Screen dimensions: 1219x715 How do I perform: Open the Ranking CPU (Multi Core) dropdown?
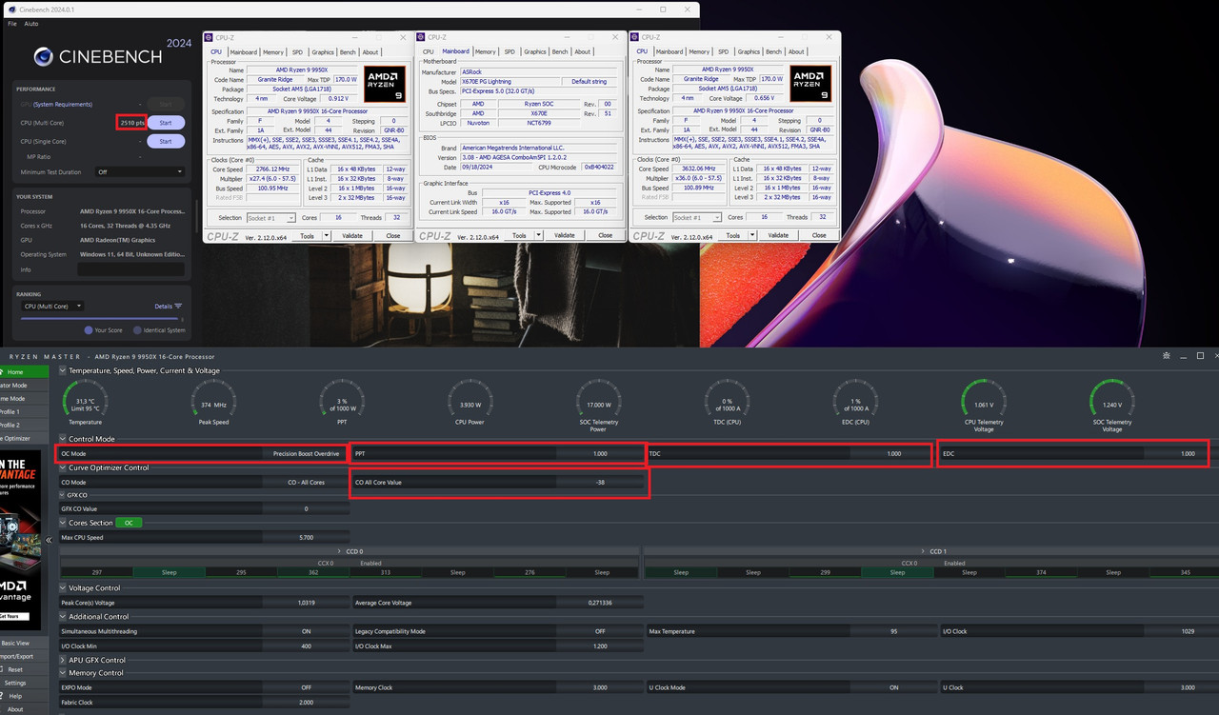52,306
